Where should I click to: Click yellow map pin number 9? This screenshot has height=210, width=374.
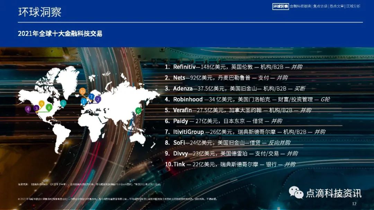pyautogui.click(x=42, y=104)
